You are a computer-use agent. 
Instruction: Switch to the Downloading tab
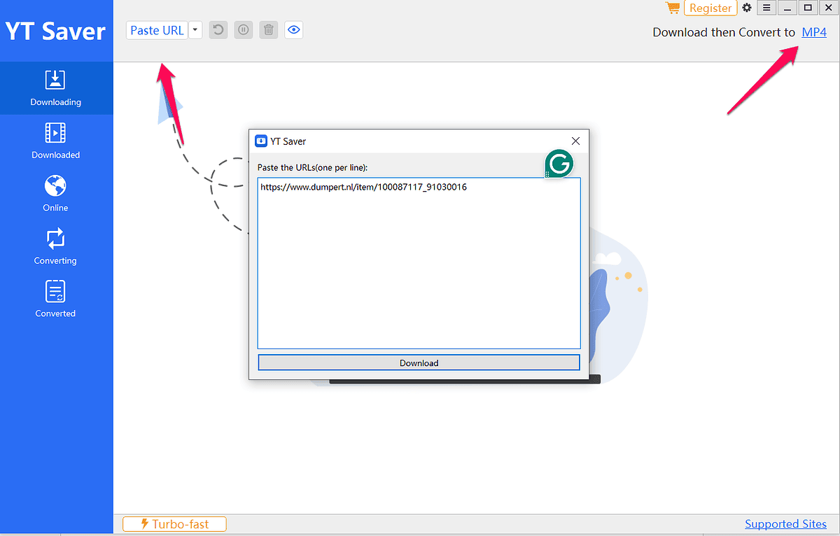click(x=56, y=88)
